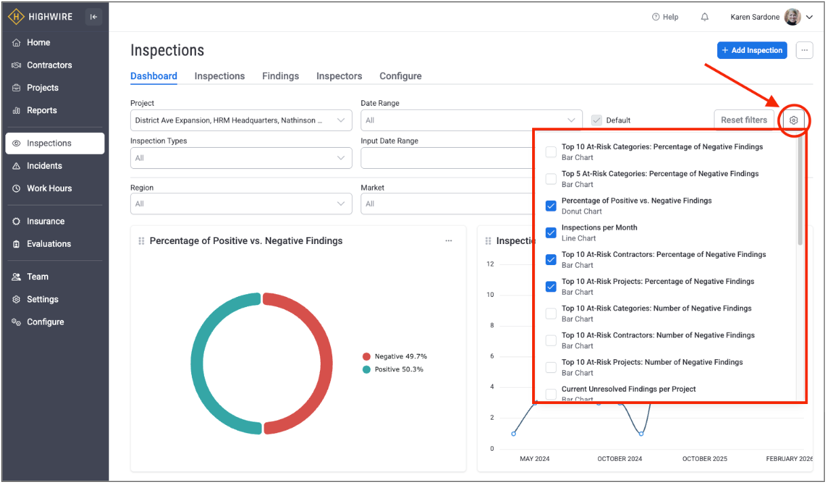Expand the Project filter dropdown

(241, 121)
